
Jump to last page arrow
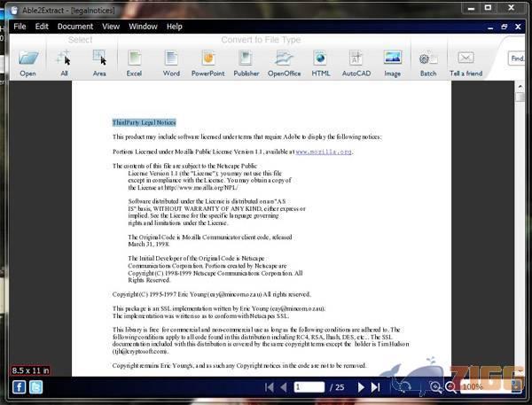coord(375,387)
